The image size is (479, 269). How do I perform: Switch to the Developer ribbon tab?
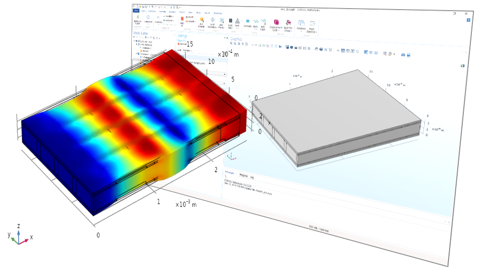[x=218, y=13]
